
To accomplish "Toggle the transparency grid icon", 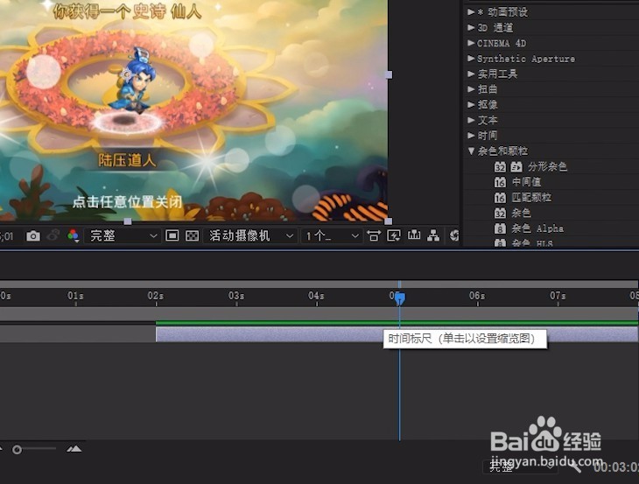I will click(193, 235).
